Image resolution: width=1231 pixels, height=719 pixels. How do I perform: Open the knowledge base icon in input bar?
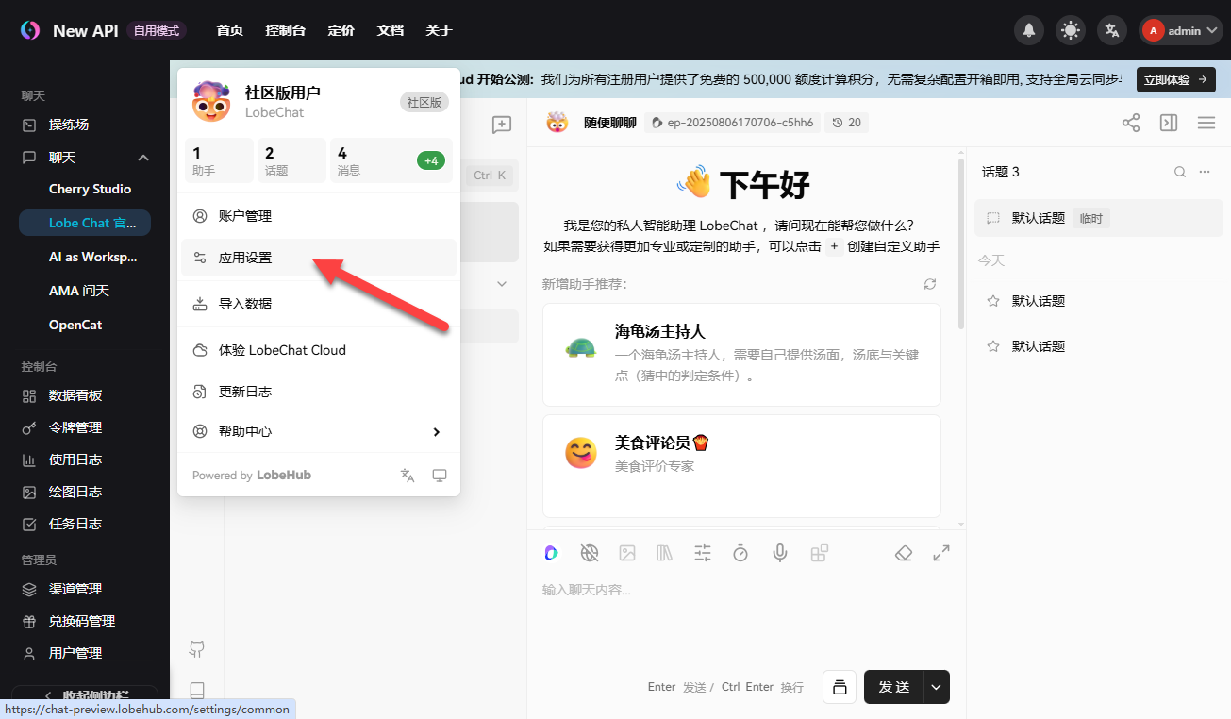pyautogui.click(x=665, y=553)
